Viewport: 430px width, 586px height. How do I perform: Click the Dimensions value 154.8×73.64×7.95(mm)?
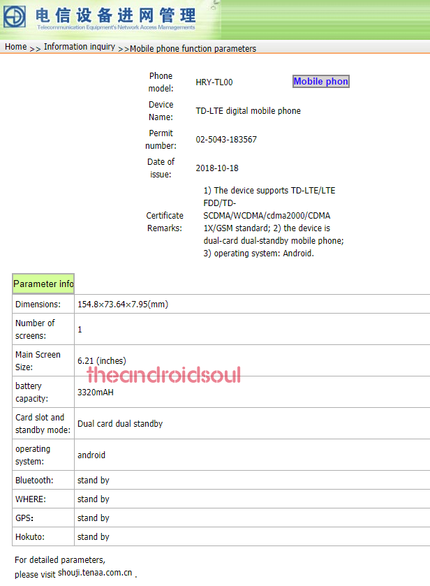123,305
